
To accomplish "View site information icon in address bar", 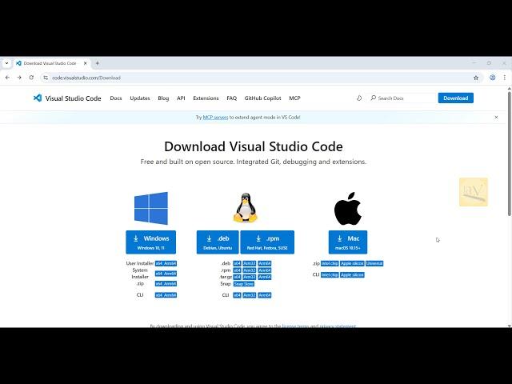I will click(46, 78).
